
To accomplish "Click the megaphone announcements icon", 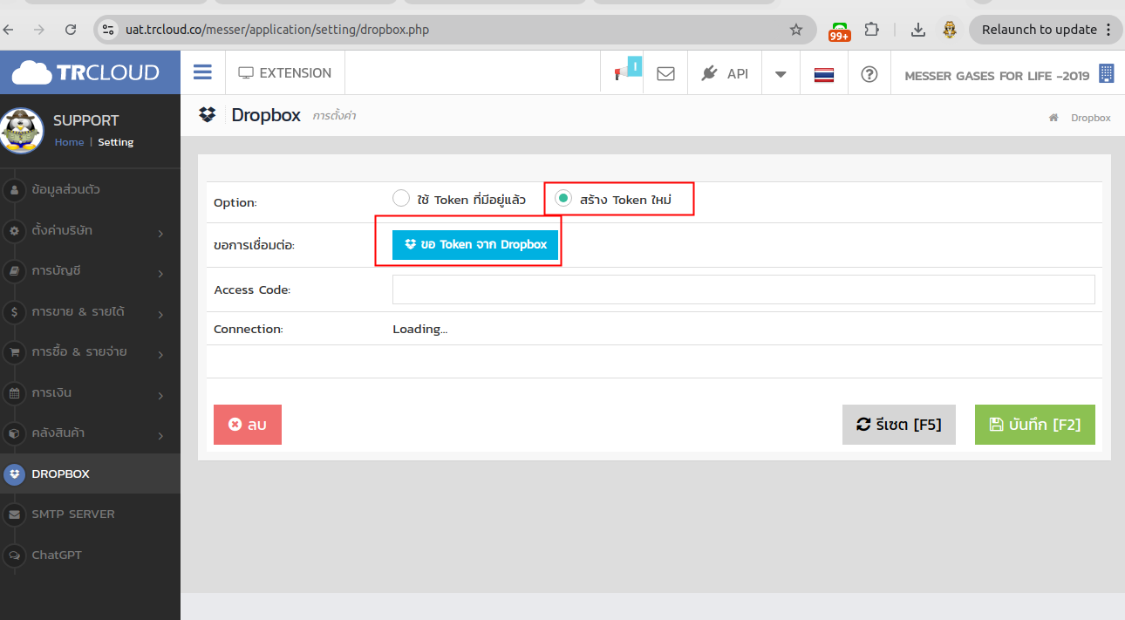I will tap(622, 73).
